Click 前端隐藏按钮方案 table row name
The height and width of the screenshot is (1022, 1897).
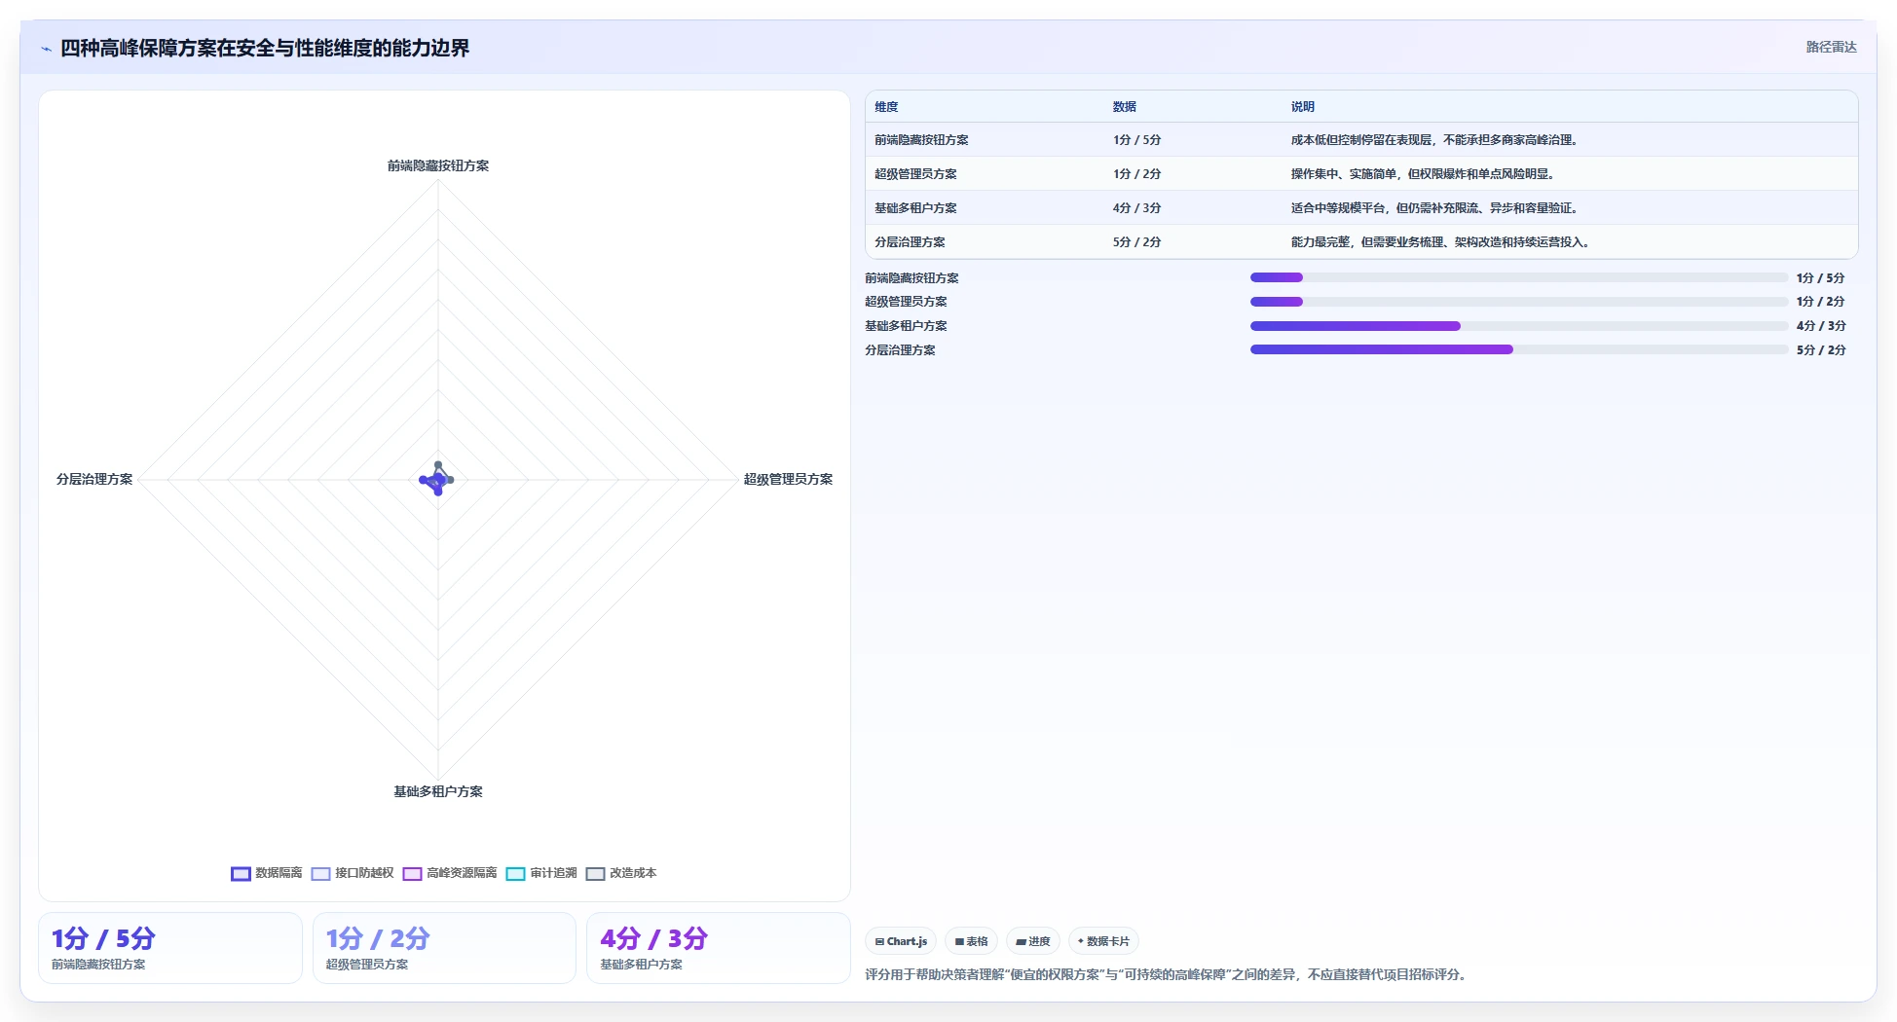921,140
